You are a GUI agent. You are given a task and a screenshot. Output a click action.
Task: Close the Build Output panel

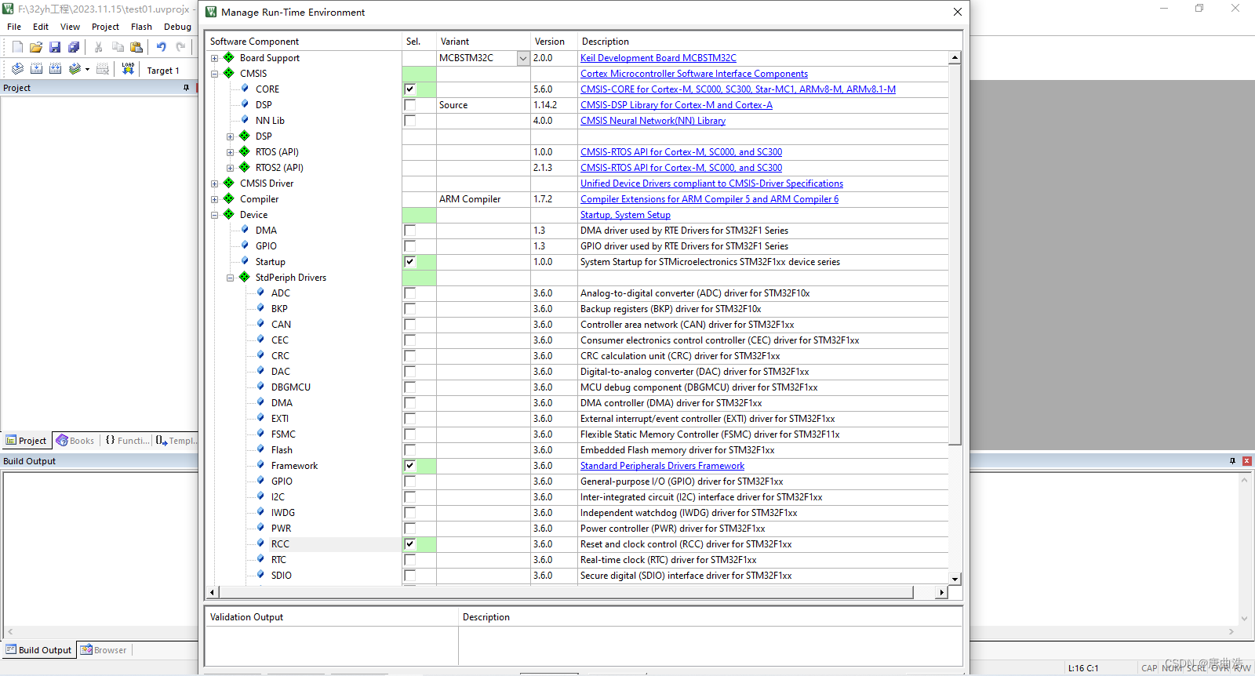1246,461
